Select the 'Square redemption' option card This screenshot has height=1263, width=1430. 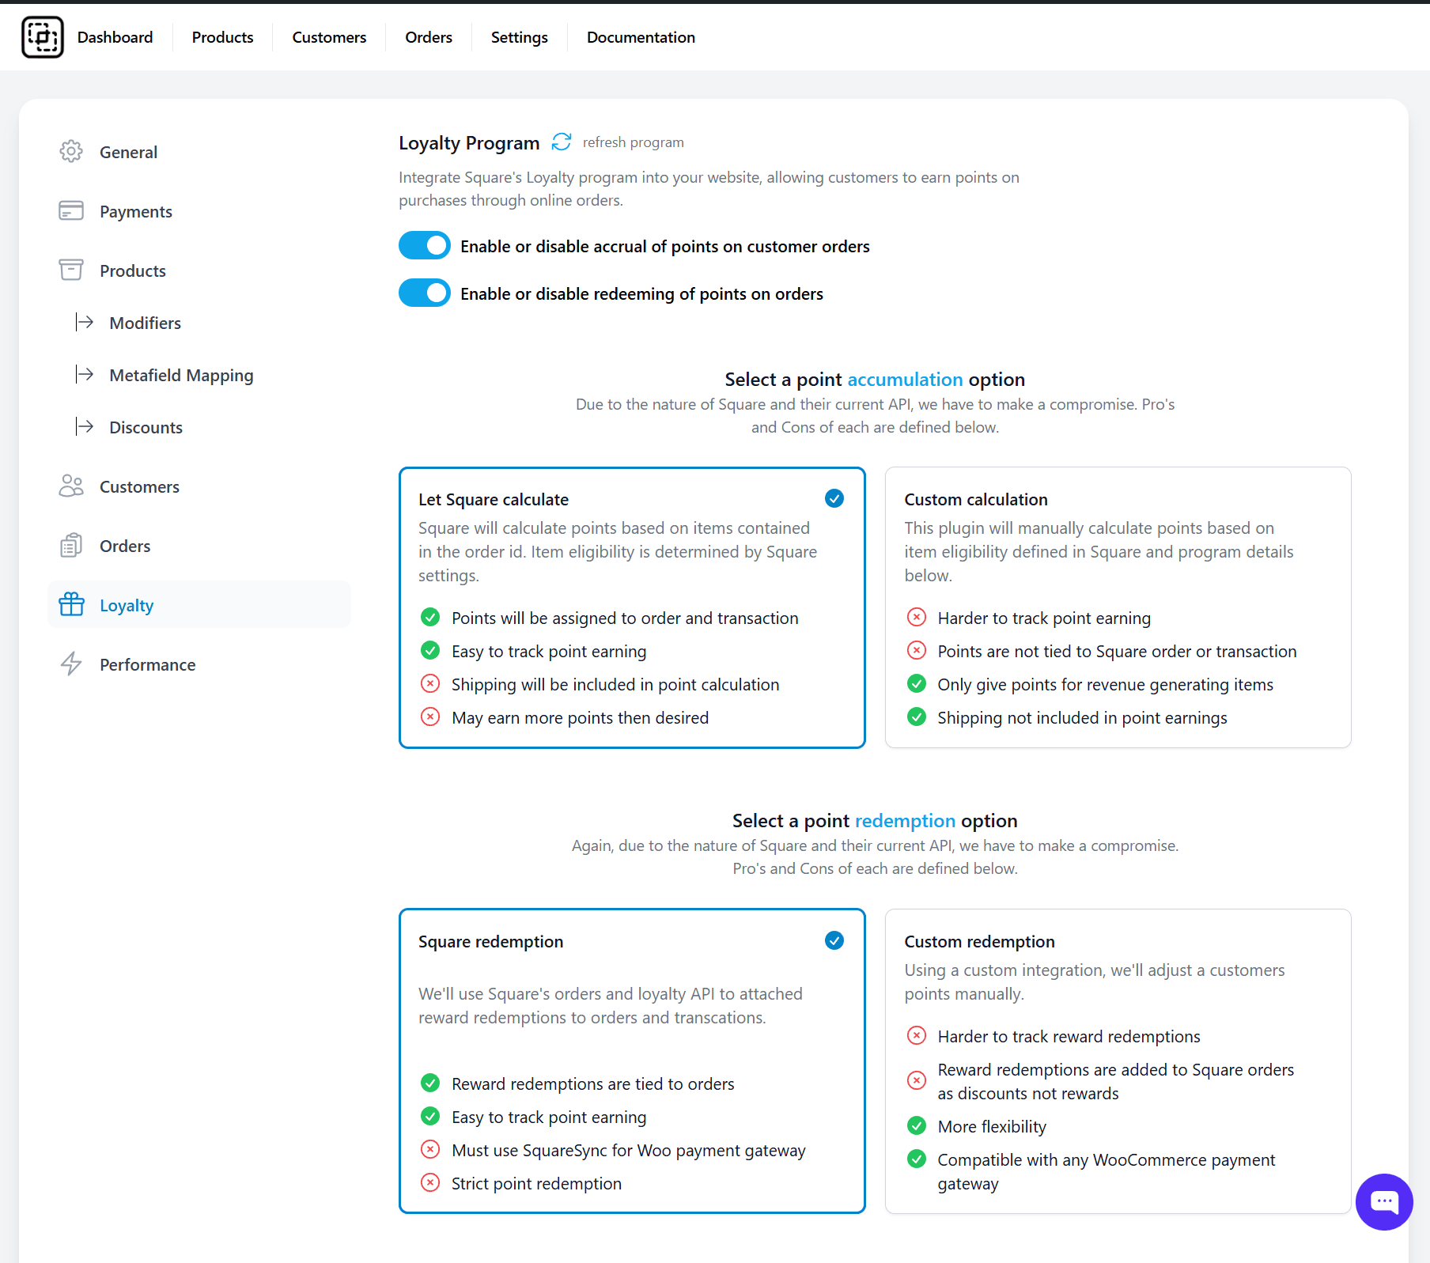(x=632, y=1061)
